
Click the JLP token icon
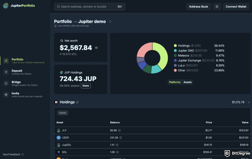(x=58, y=130)
